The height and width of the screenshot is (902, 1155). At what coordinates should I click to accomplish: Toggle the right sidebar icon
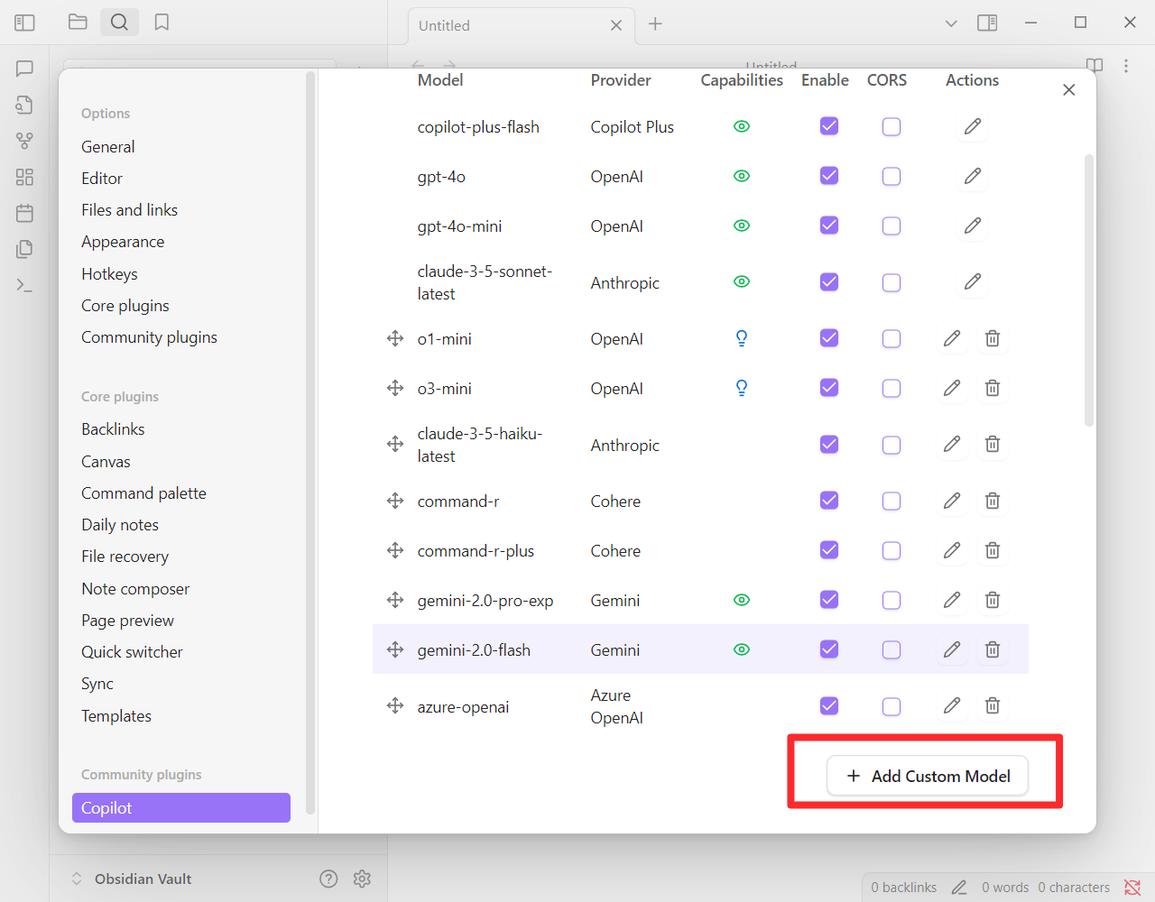click(x=987, y=23)
